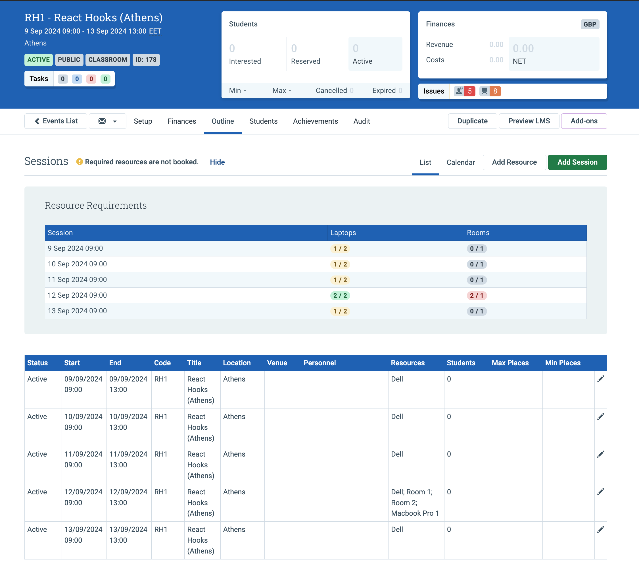
Task: Open the Finances tab
Action: coord(182,121)
